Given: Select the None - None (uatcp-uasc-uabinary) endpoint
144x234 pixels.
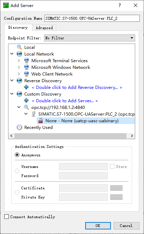Looking at the screenshot, I should pos(86,121).
